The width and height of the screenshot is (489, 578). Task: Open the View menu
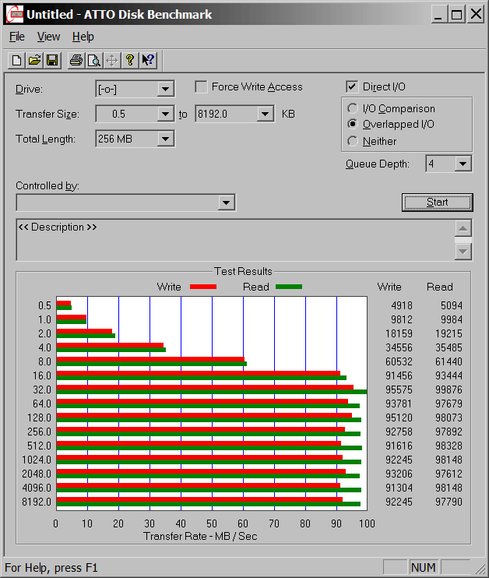point(48,37)
